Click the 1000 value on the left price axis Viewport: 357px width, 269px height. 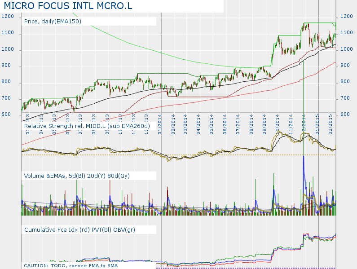coord(8,49)
